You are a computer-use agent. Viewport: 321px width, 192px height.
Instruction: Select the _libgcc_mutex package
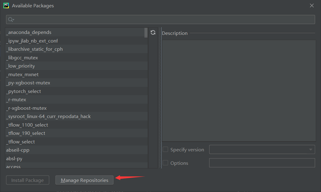pyautogui.click(x=22, y=58)
